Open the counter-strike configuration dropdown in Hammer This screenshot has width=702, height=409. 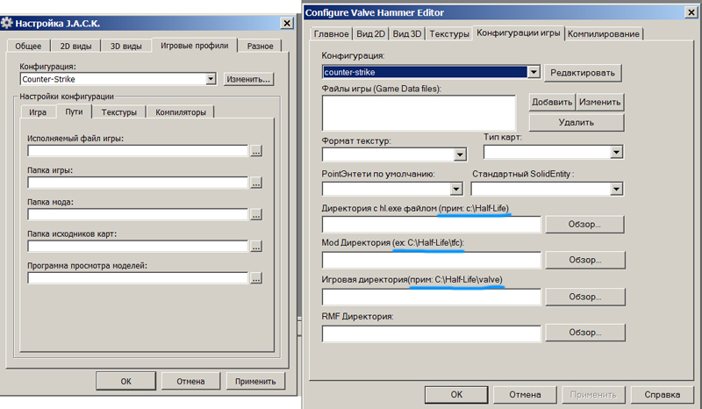(533, 72)
